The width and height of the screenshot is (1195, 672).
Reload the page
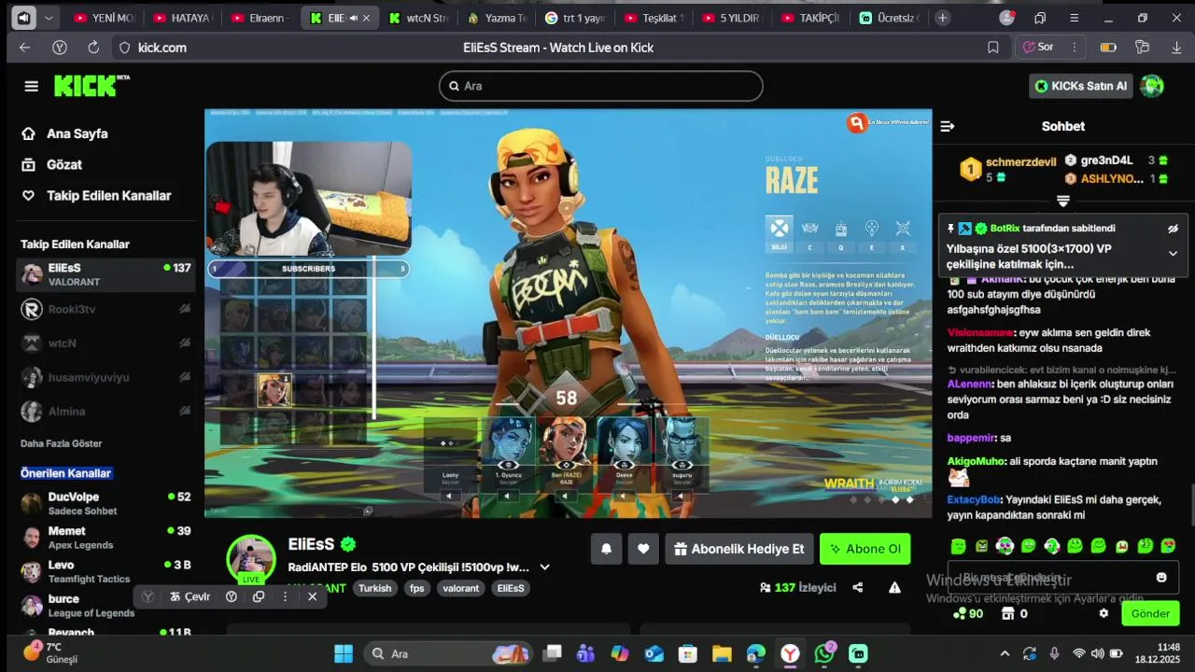(93, 48)
